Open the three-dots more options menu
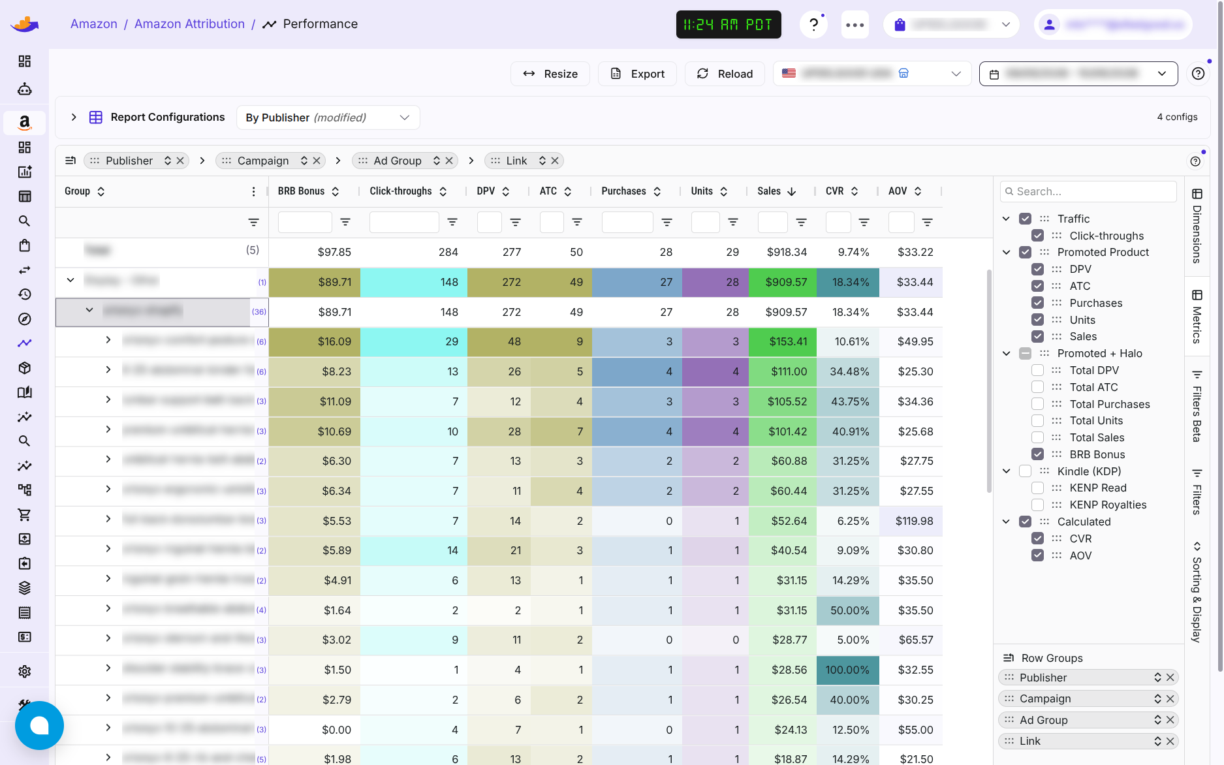 tap(855, 25)
